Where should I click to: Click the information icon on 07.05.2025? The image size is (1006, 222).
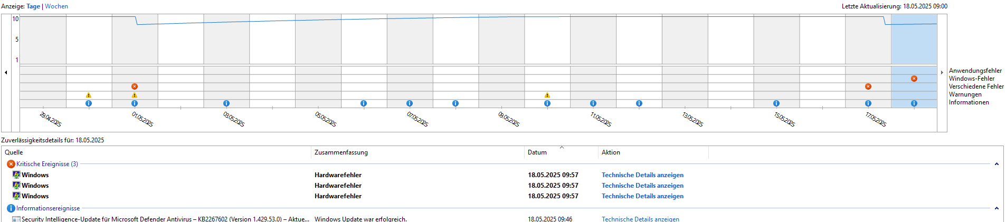point(410,103)
